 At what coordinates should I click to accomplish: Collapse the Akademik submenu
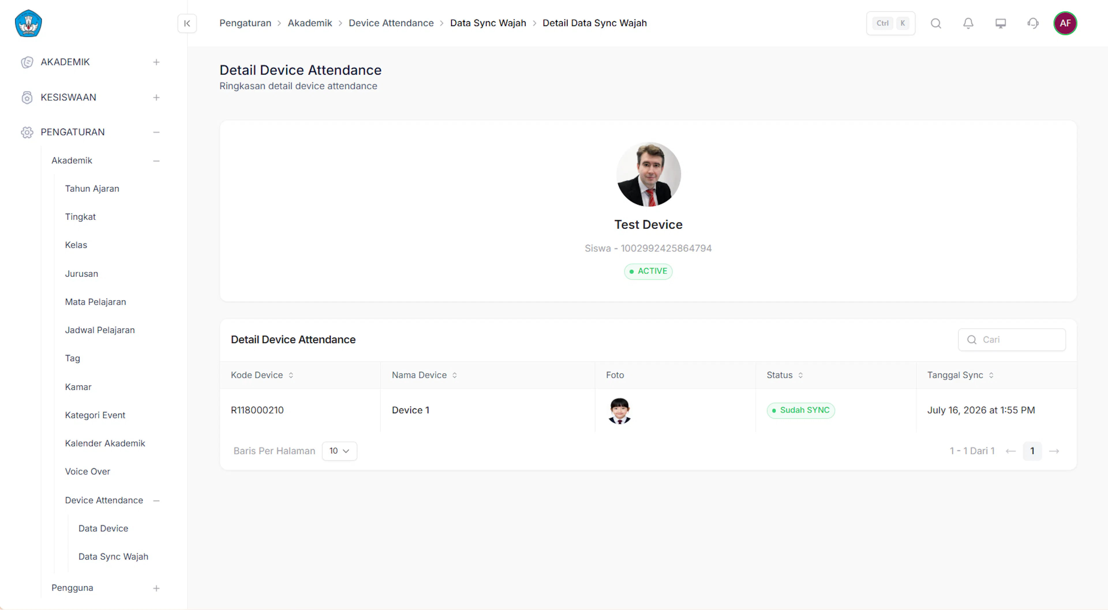point(156,161)
